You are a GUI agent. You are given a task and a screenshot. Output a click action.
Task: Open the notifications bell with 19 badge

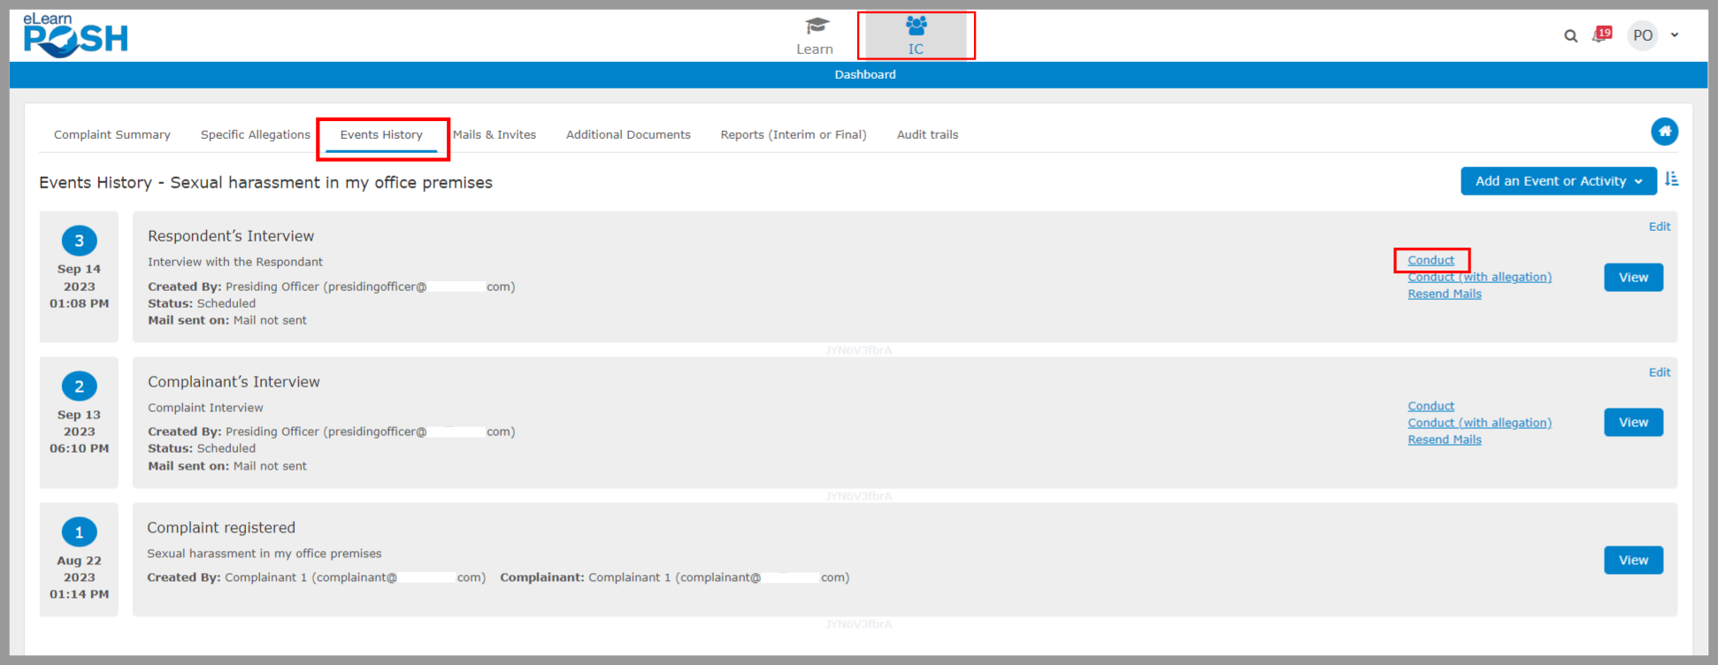pyautogui.click(x=1600, y=35)
